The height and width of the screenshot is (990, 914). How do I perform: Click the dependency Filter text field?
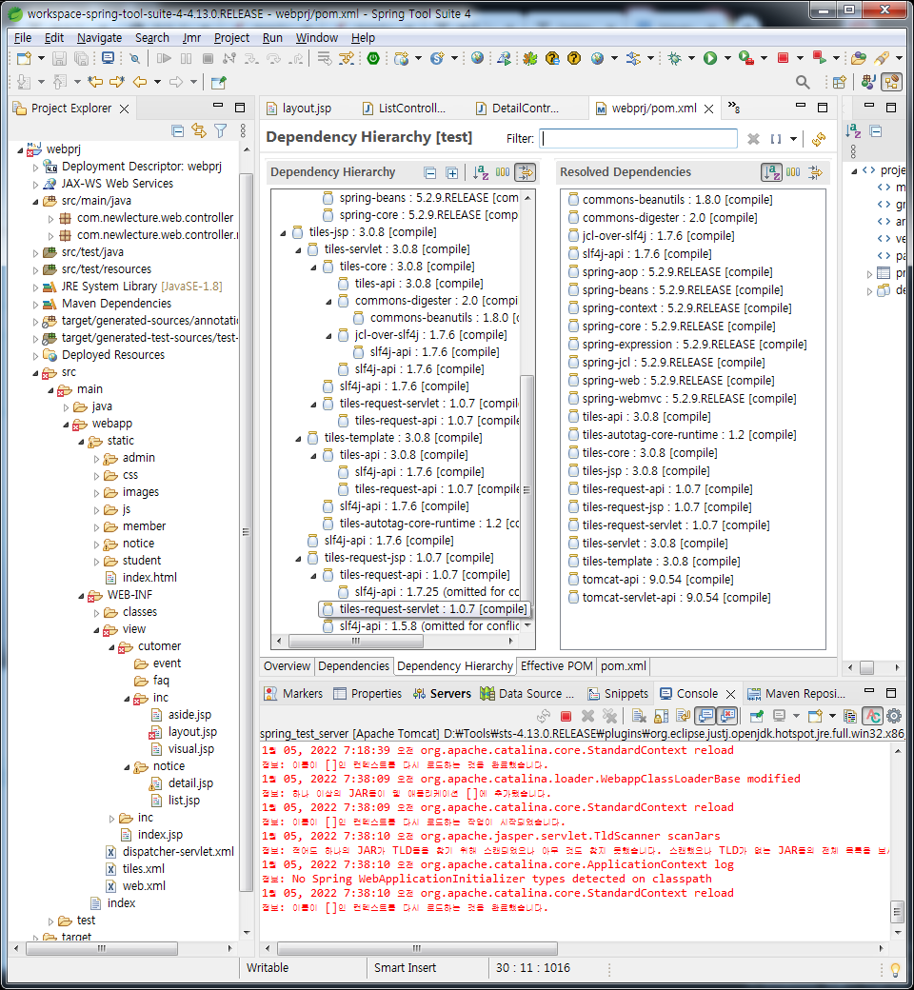(x=639, y=139)
